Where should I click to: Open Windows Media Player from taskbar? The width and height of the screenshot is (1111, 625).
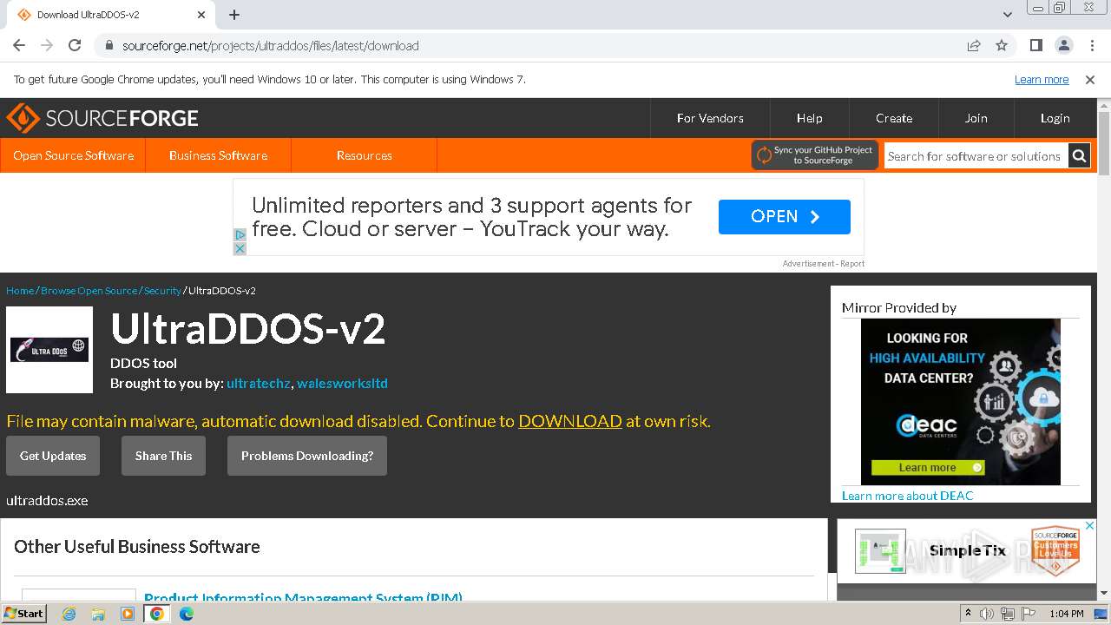click(x=128, y=614)
